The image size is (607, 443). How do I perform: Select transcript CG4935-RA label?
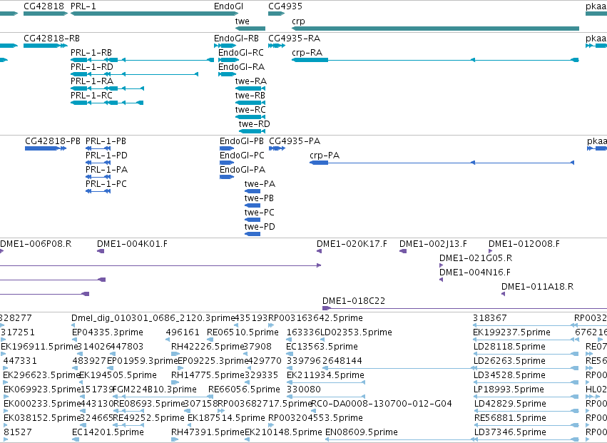coord(294,39)
